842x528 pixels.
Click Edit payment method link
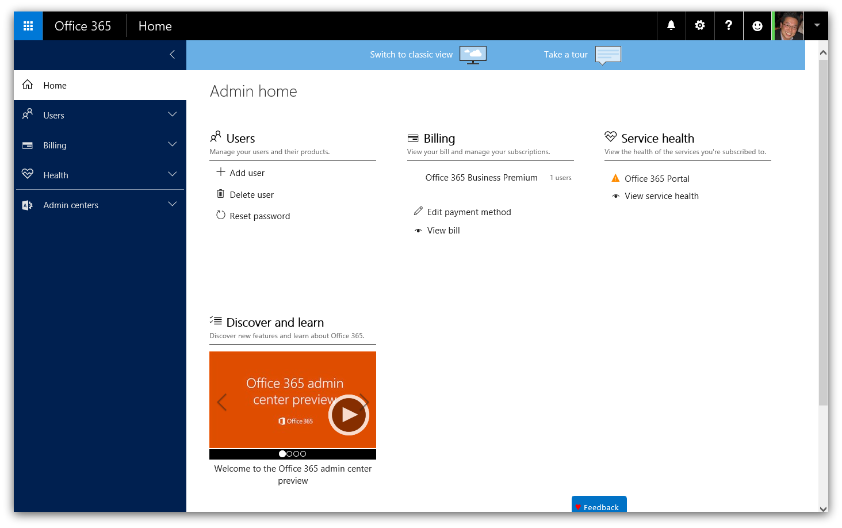469,212
